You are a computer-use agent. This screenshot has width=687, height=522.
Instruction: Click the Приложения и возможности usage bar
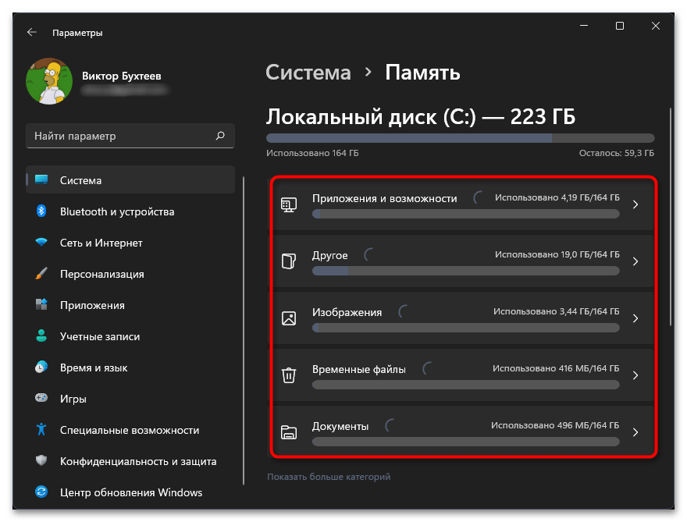pos(466,214)
